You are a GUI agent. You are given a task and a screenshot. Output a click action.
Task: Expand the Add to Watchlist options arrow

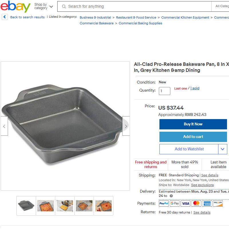pyautogui.click(x=223, y=149)
